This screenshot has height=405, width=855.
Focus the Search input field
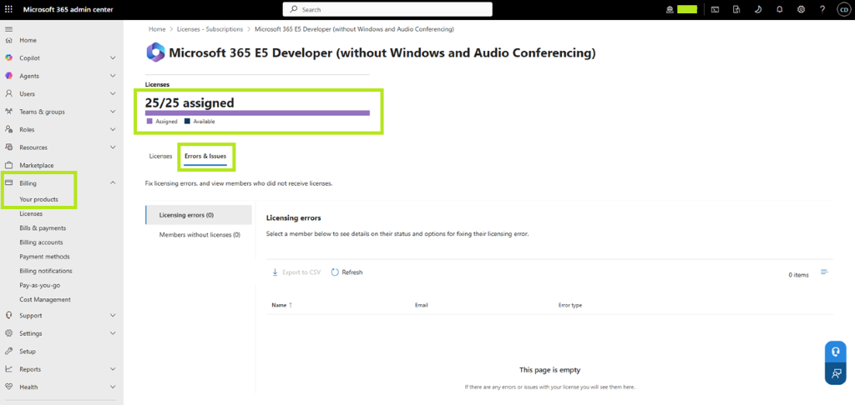tap(387, 9)
